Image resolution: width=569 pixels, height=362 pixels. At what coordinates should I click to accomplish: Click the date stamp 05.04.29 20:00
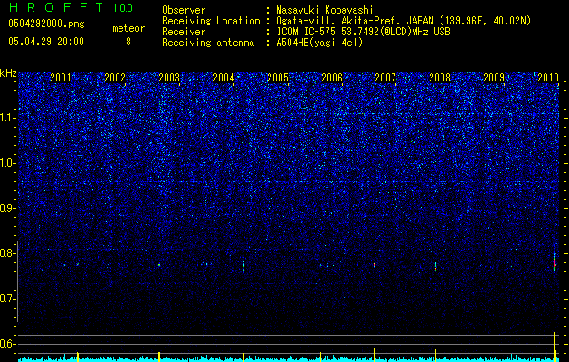click(46, 42)
